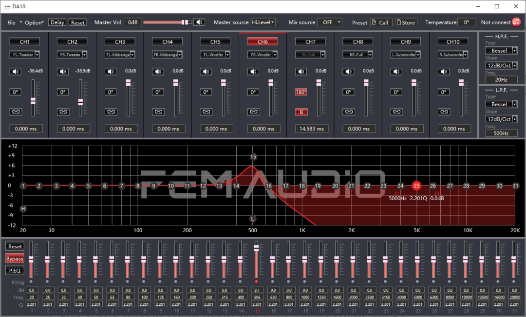Open the H.P.F. Slope 12dB/Oct dropdown
Viewport: 526px width, 317px height.
point(502,65)
